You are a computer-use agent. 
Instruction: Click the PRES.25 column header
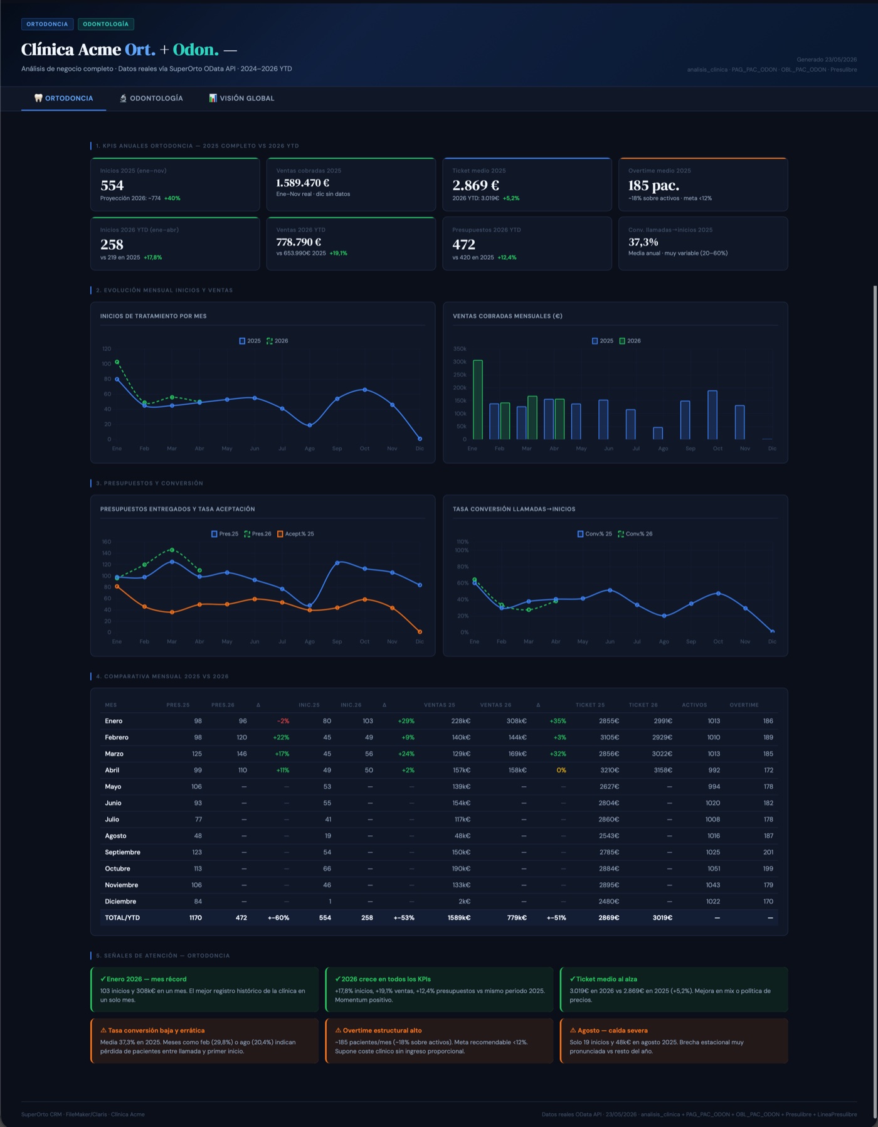178,705
